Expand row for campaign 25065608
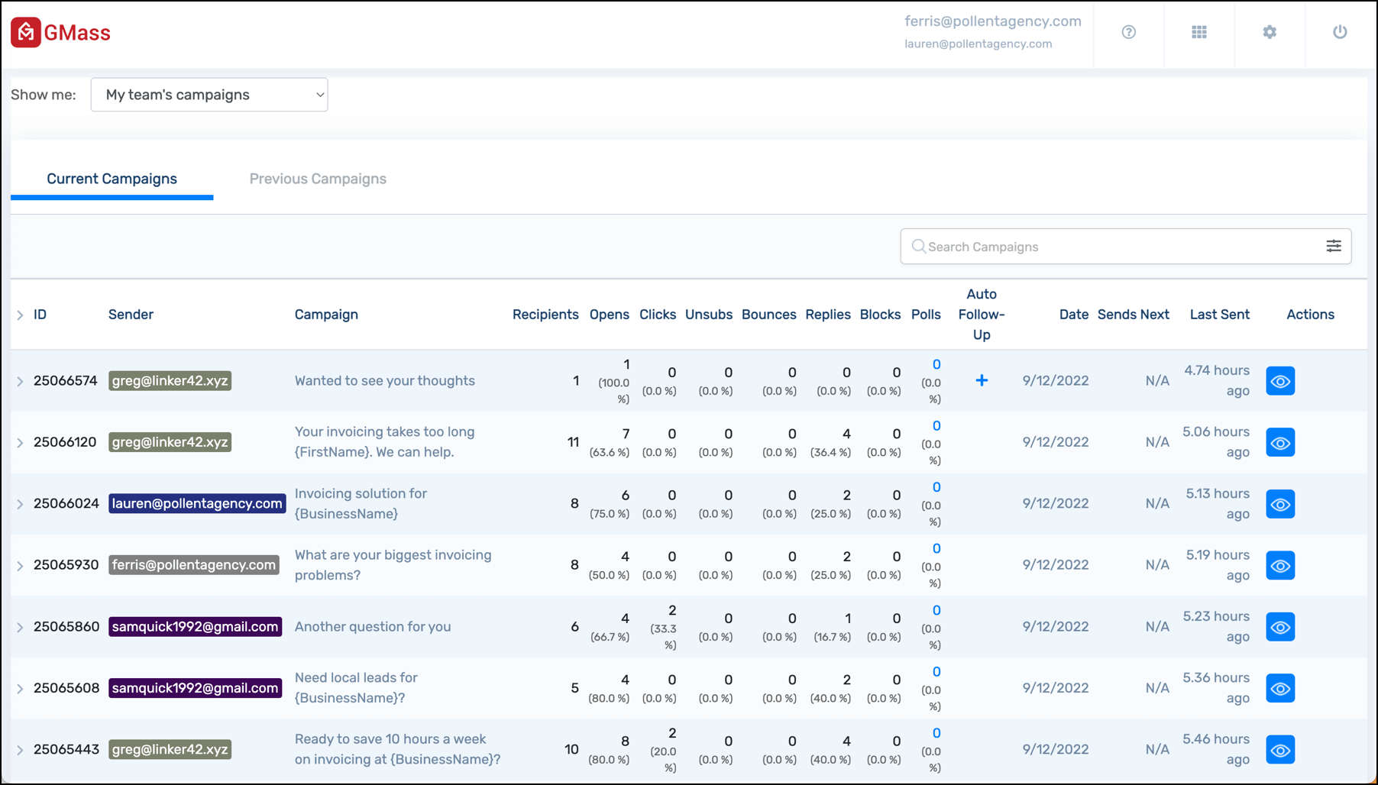The image size is (1378, 785). click(x=20, y=689)
